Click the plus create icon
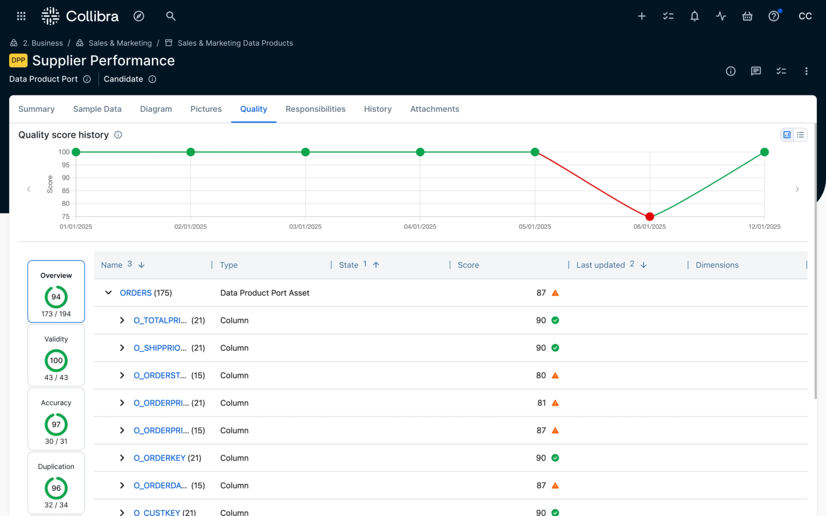 (x=642, y=16)
